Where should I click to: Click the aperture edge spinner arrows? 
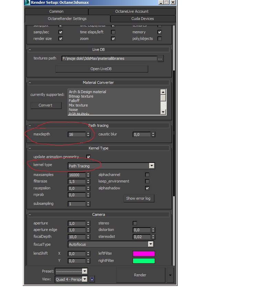(88, 230)
